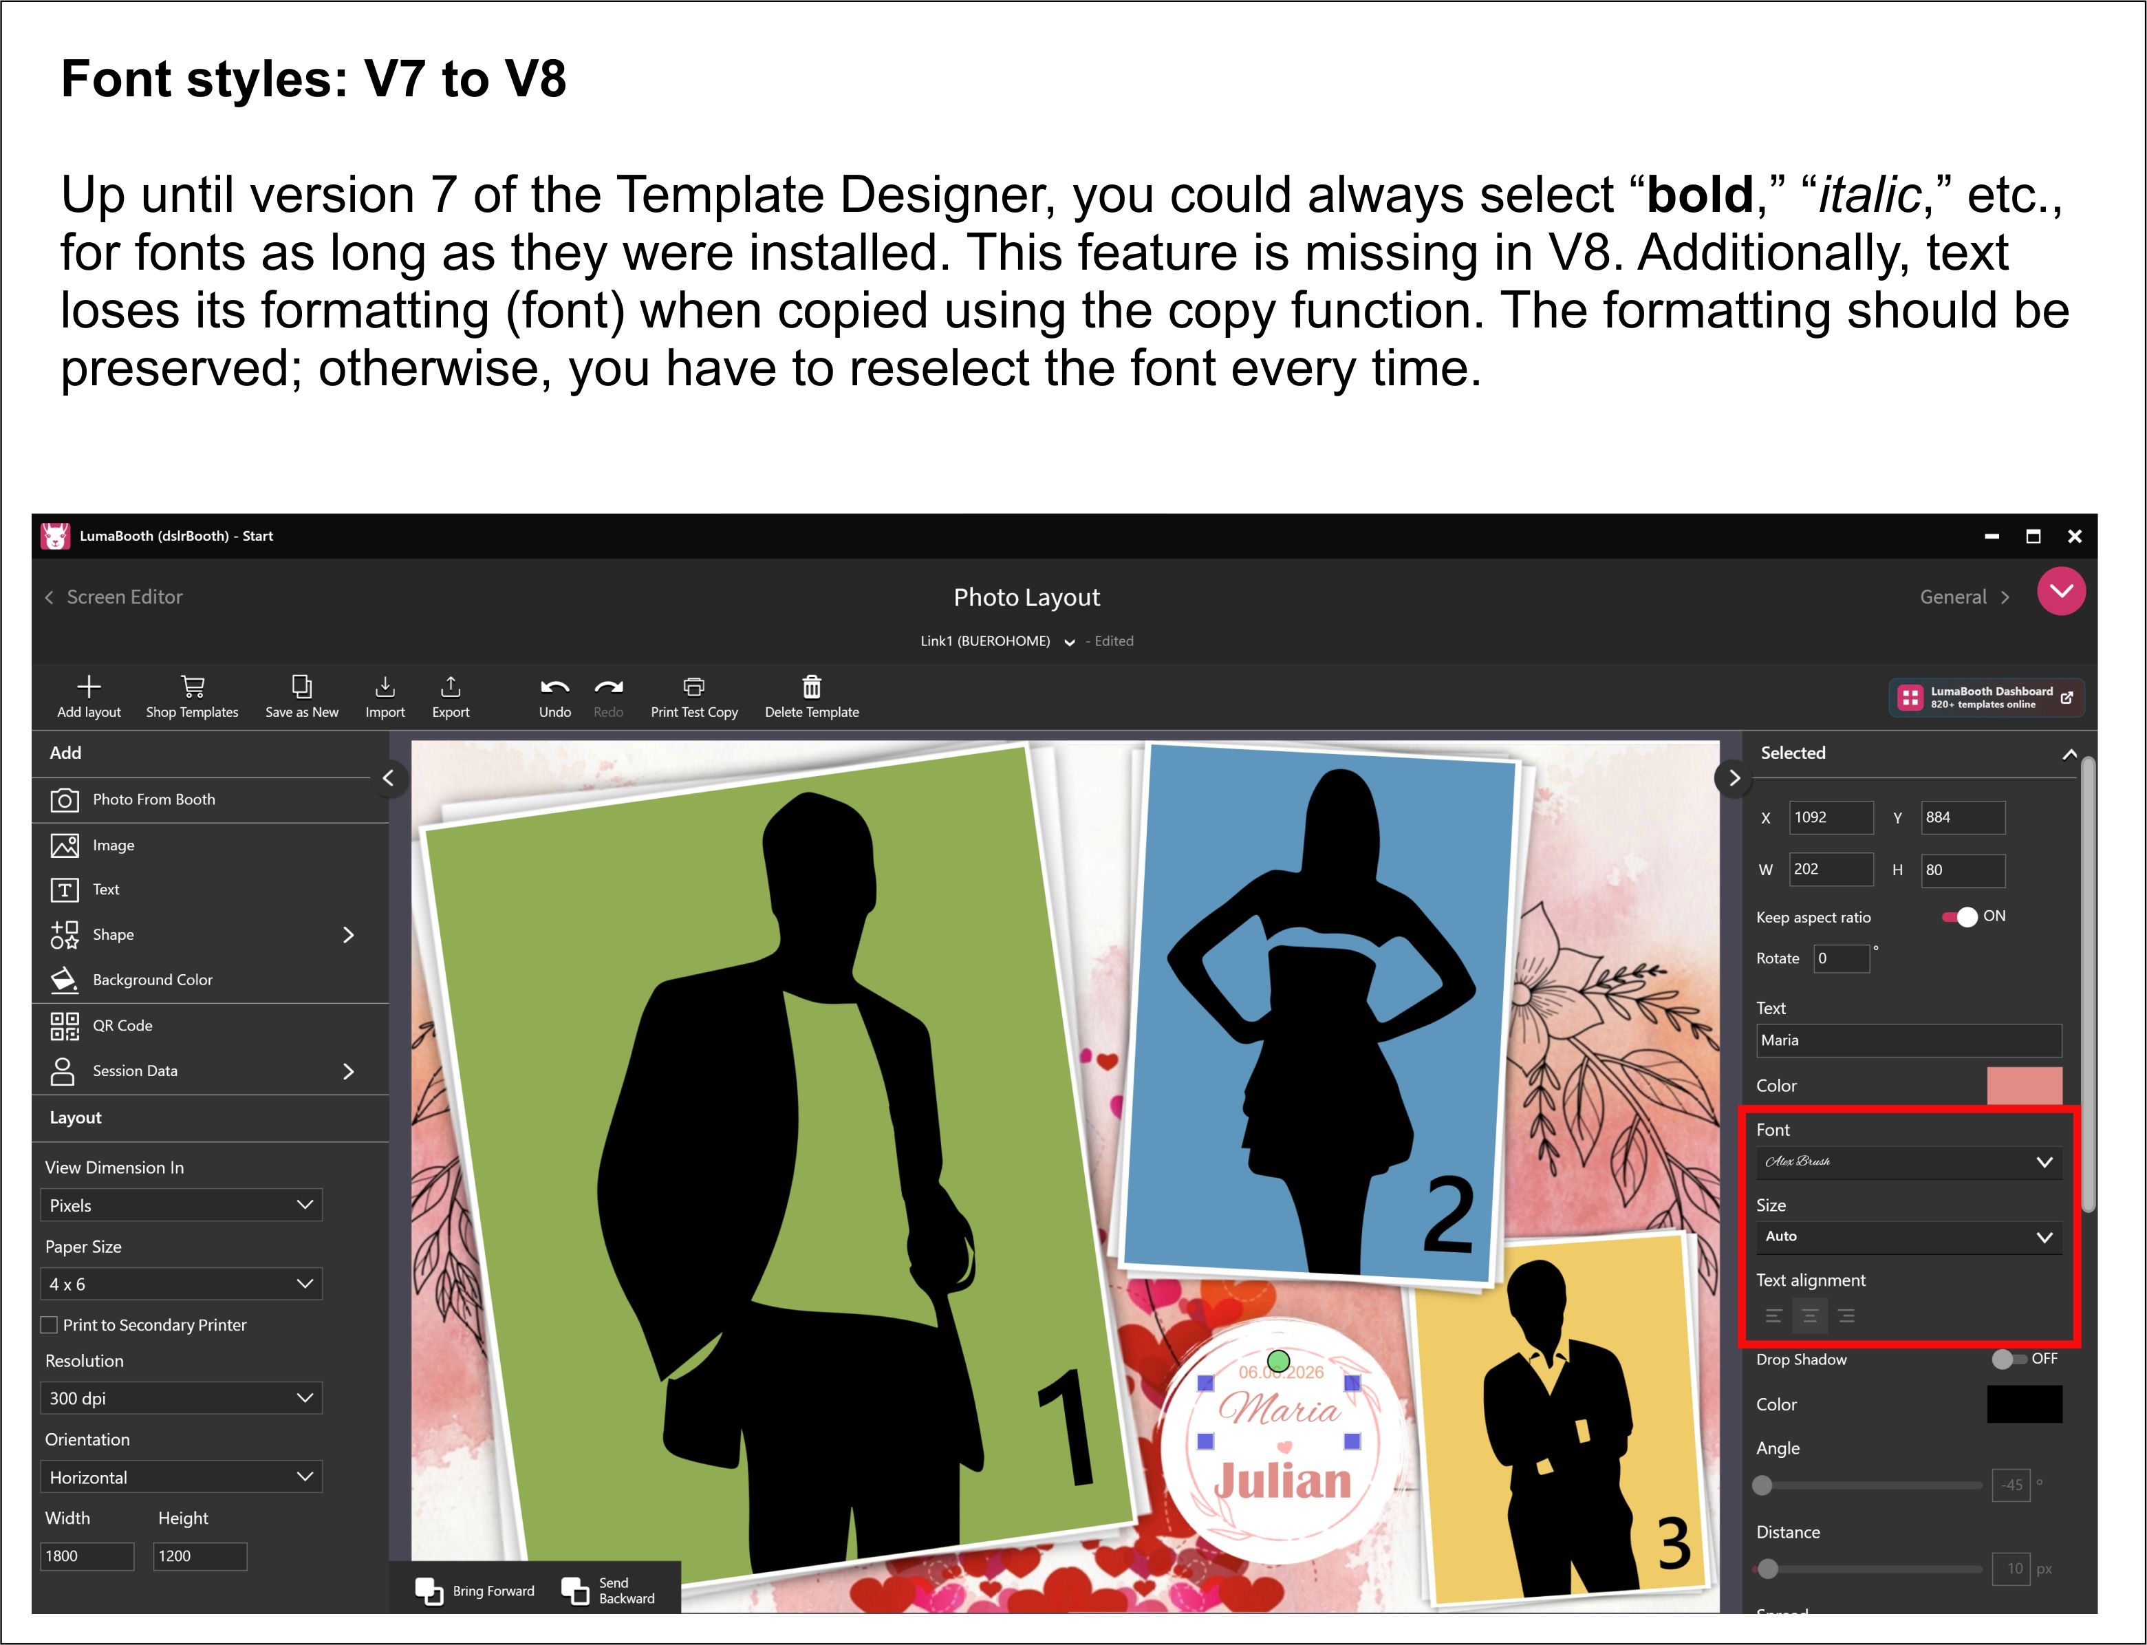
Task: Click the H size field
Action: [1963, 870]
